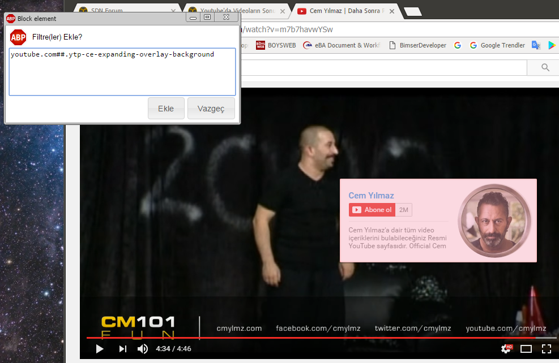This screenshot has height=363, width=559.
Task: Close the Cem Yılmaz YouTube tab
Action: click(x=392, y=11)
